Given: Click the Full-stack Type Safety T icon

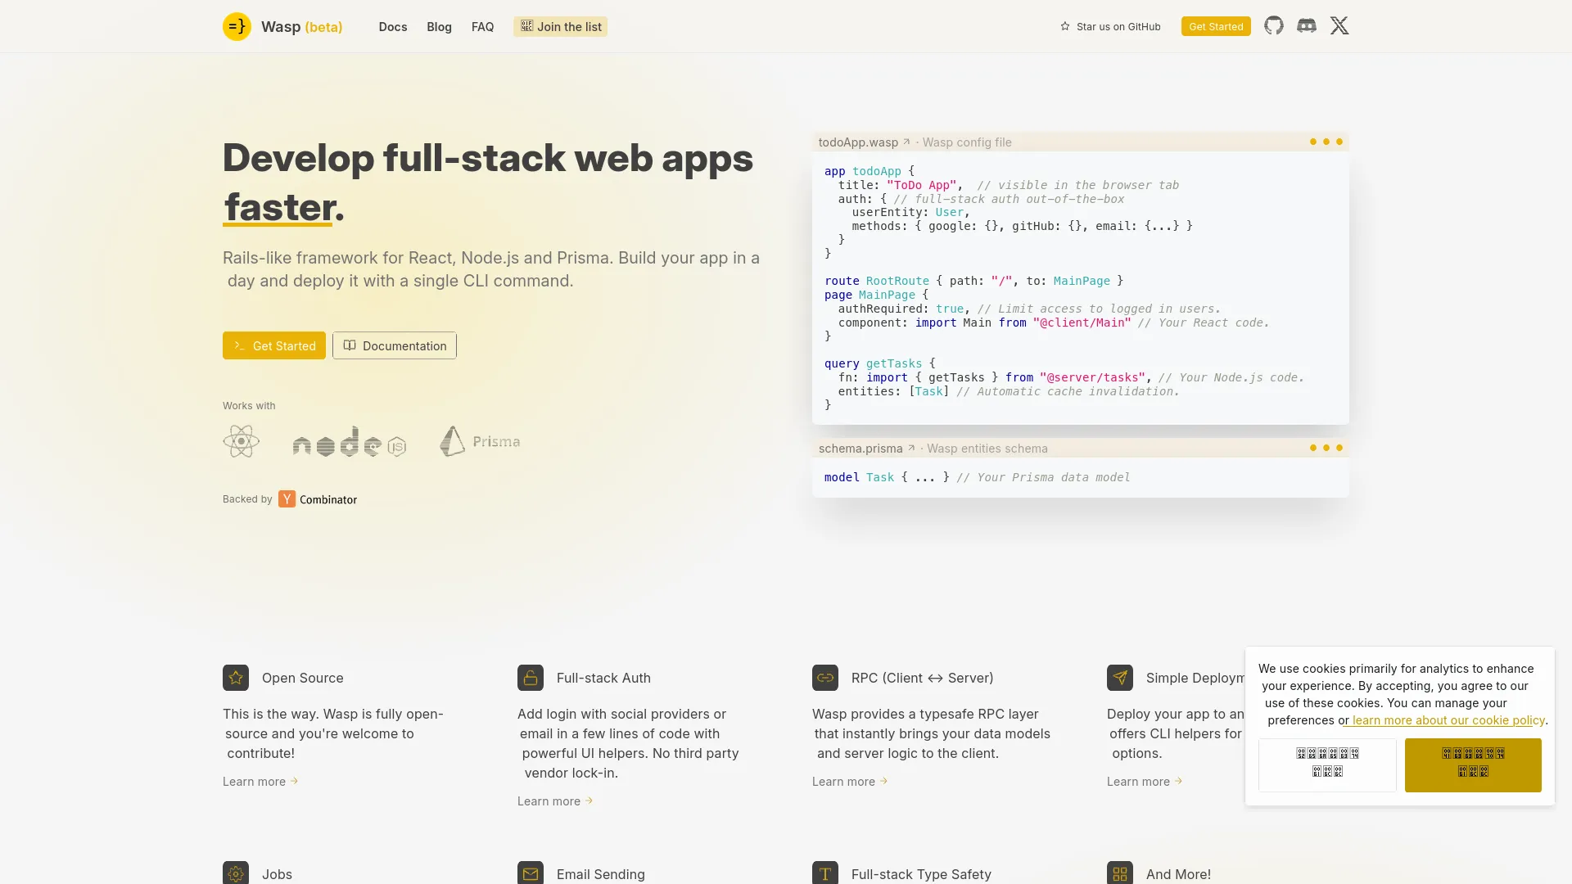Looking at the screenshot, I should (825, 873).
